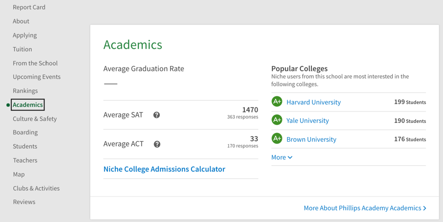This screenshot has height=222, width=443.
Task: Click Harvard's 199 Students count
Action: pyautogui.click(x=410, y=102)
